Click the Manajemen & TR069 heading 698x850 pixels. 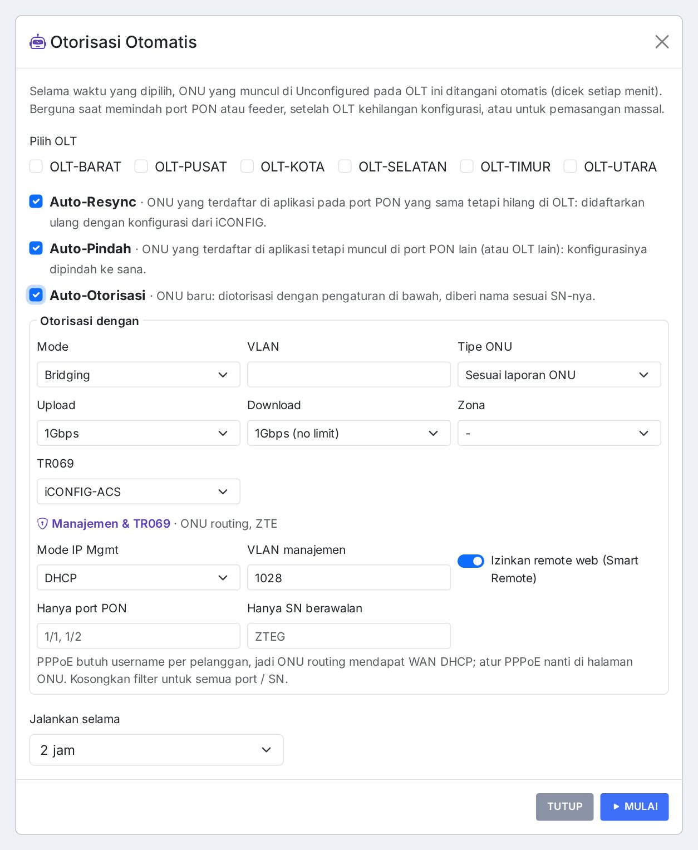click(x=111, y=524)
